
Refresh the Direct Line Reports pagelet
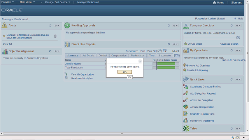coord(168,44)
